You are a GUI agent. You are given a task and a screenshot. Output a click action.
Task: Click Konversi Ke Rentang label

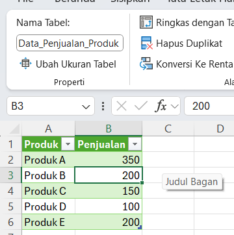click(195, 64)
